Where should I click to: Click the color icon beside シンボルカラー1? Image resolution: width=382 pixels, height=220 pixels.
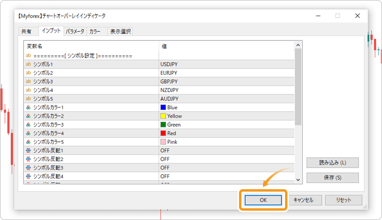tap(28, 107)
